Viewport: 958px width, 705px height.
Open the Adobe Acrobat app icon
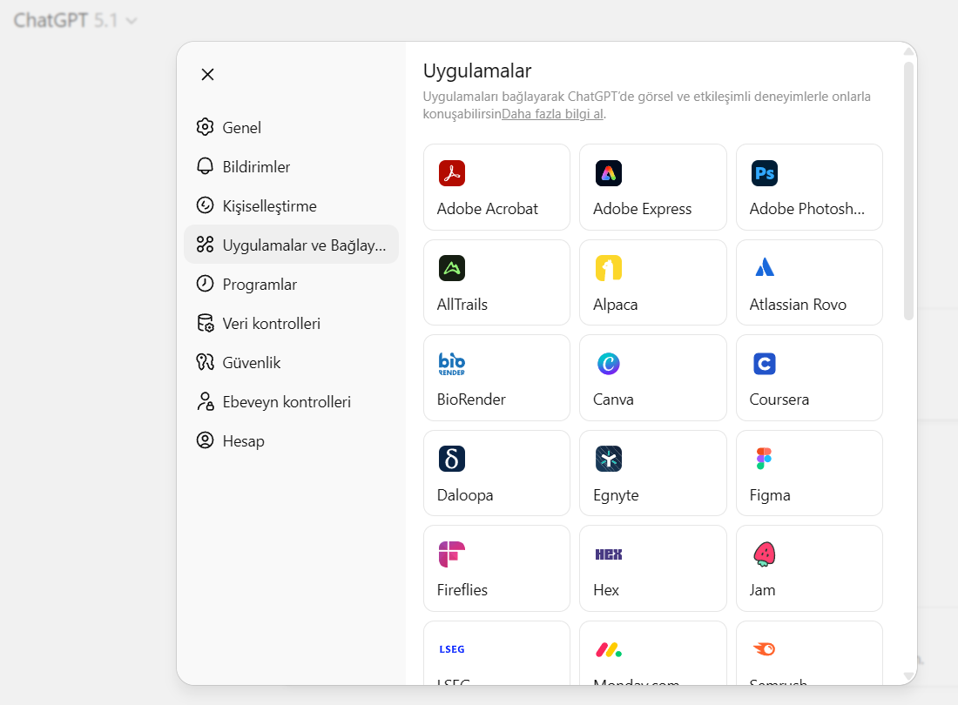click(x=451, y=172)
